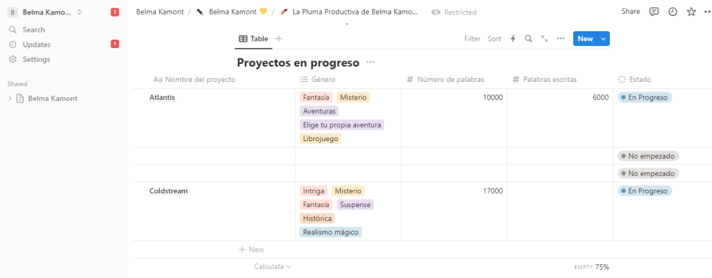
Task: Open the database three-dot menu
Action: [x=560, y=39]
